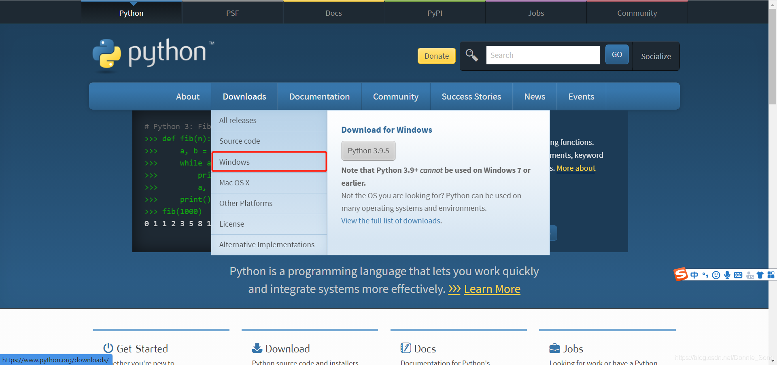Screen dimensions: 777x365
Task: Open the Docs section heading link
Action: (425, 348)
